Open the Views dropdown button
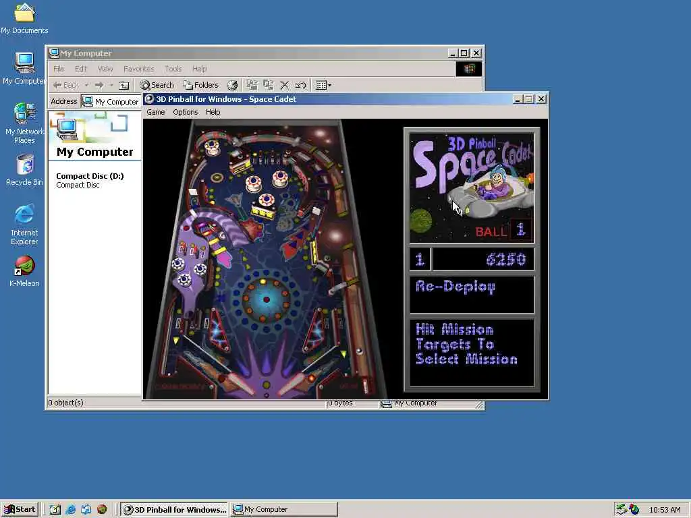Viewport: 691px width, 518px height. tap(323, 85)
